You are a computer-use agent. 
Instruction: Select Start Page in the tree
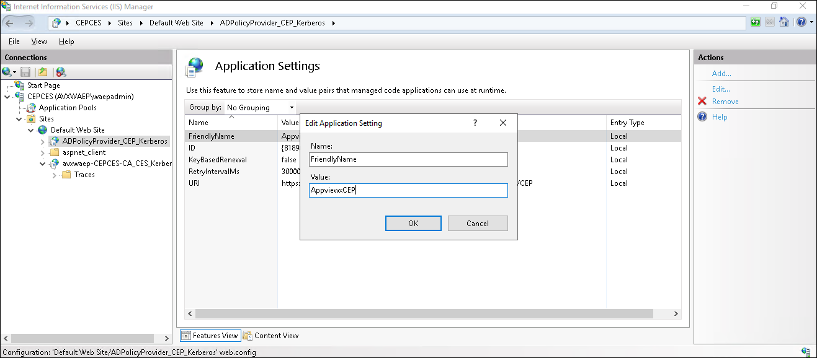(x=43, y=85)
